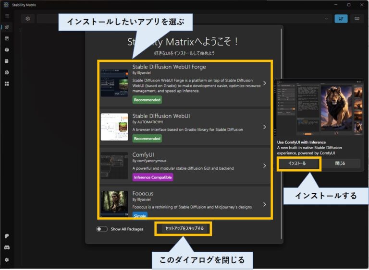
Task: Click the keyboard input icon button
Action: [x=357, y=19]
